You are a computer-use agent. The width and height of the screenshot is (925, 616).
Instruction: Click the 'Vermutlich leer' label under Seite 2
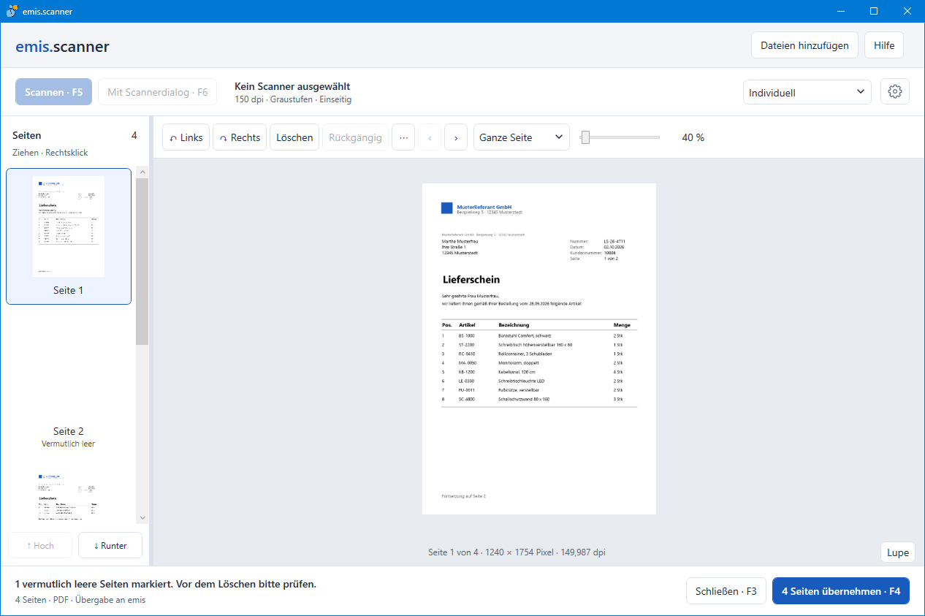69,444
